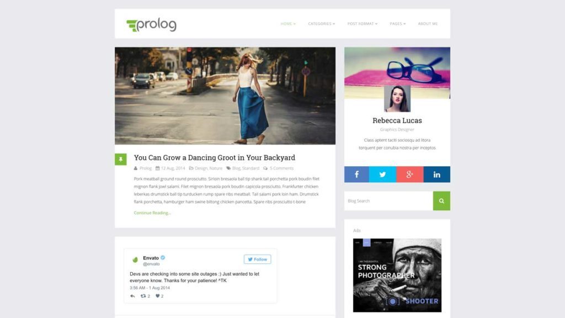Follow Envato on Twitter
Viewport: 565px width, 318px height.
coord(257,259)
